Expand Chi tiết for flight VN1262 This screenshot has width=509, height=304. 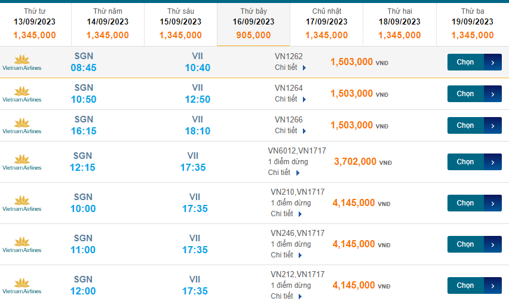[290, 67]
